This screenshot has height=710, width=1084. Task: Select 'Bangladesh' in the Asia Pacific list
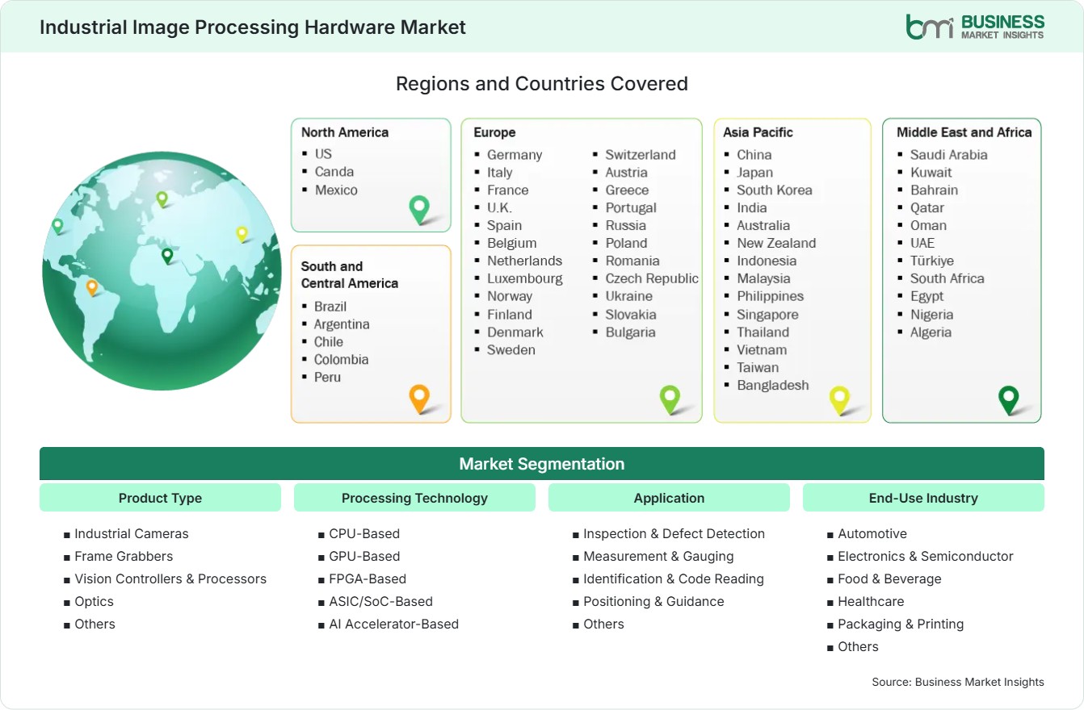[x=773, y=385]
